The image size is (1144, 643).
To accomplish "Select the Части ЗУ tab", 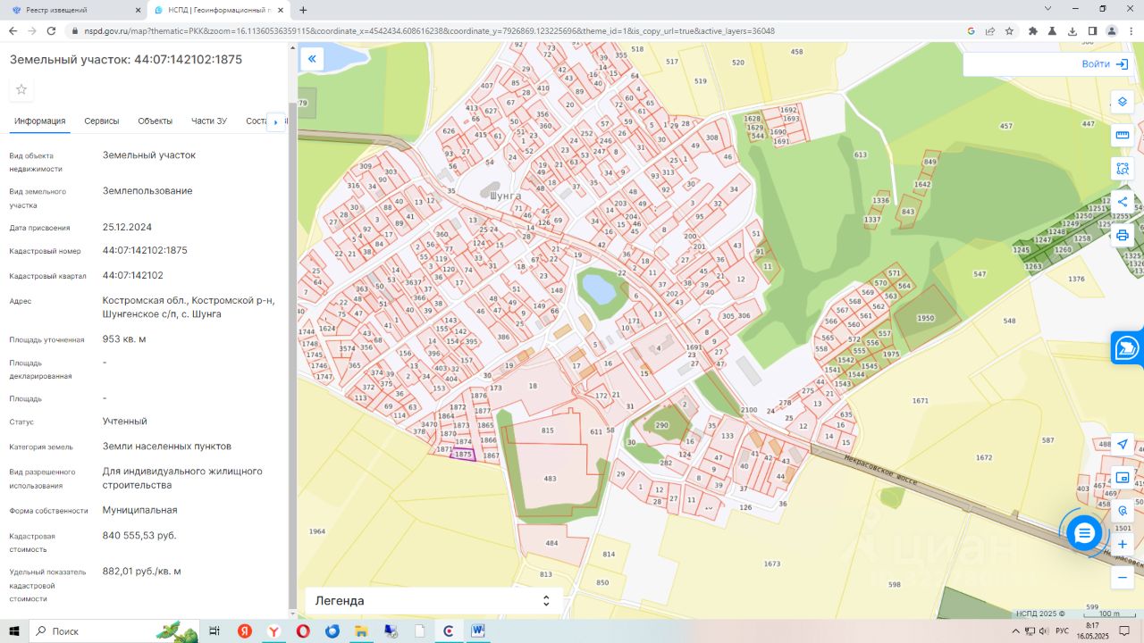I will pyautogui.click(x=209, y=121).
